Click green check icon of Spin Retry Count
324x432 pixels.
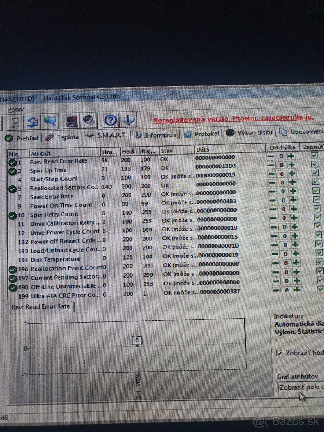click(12, 215)
